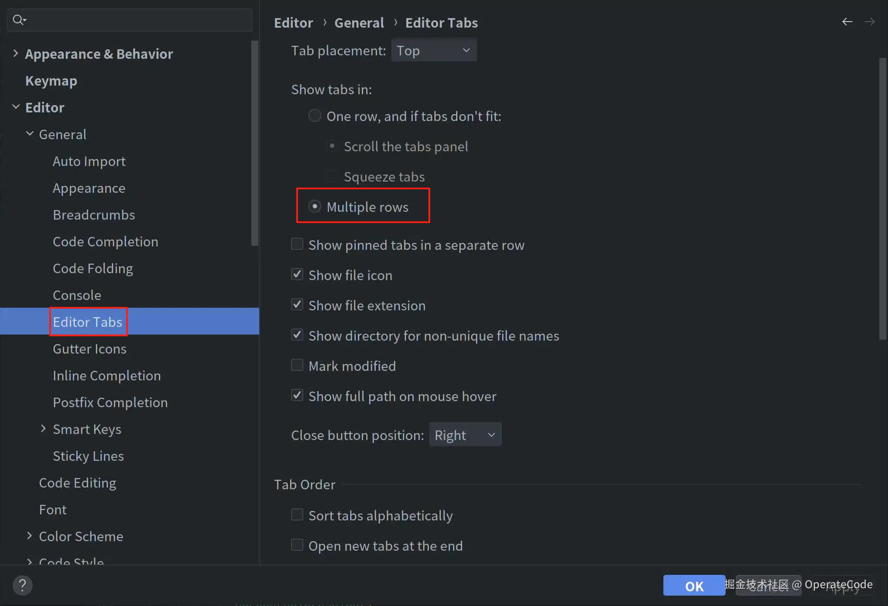
Task: Open the Tab placement dropdown
Action: coord(434,51)
